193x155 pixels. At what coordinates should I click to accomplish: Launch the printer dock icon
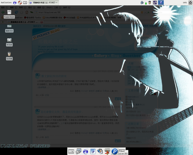[x=107, y=151]
